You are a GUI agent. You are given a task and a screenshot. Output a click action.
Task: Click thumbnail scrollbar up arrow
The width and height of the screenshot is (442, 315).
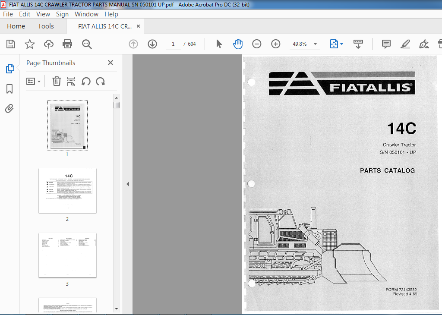[x=117, y=98]
